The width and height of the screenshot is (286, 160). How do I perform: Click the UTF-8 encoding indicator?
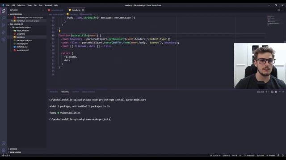point(235,156)
